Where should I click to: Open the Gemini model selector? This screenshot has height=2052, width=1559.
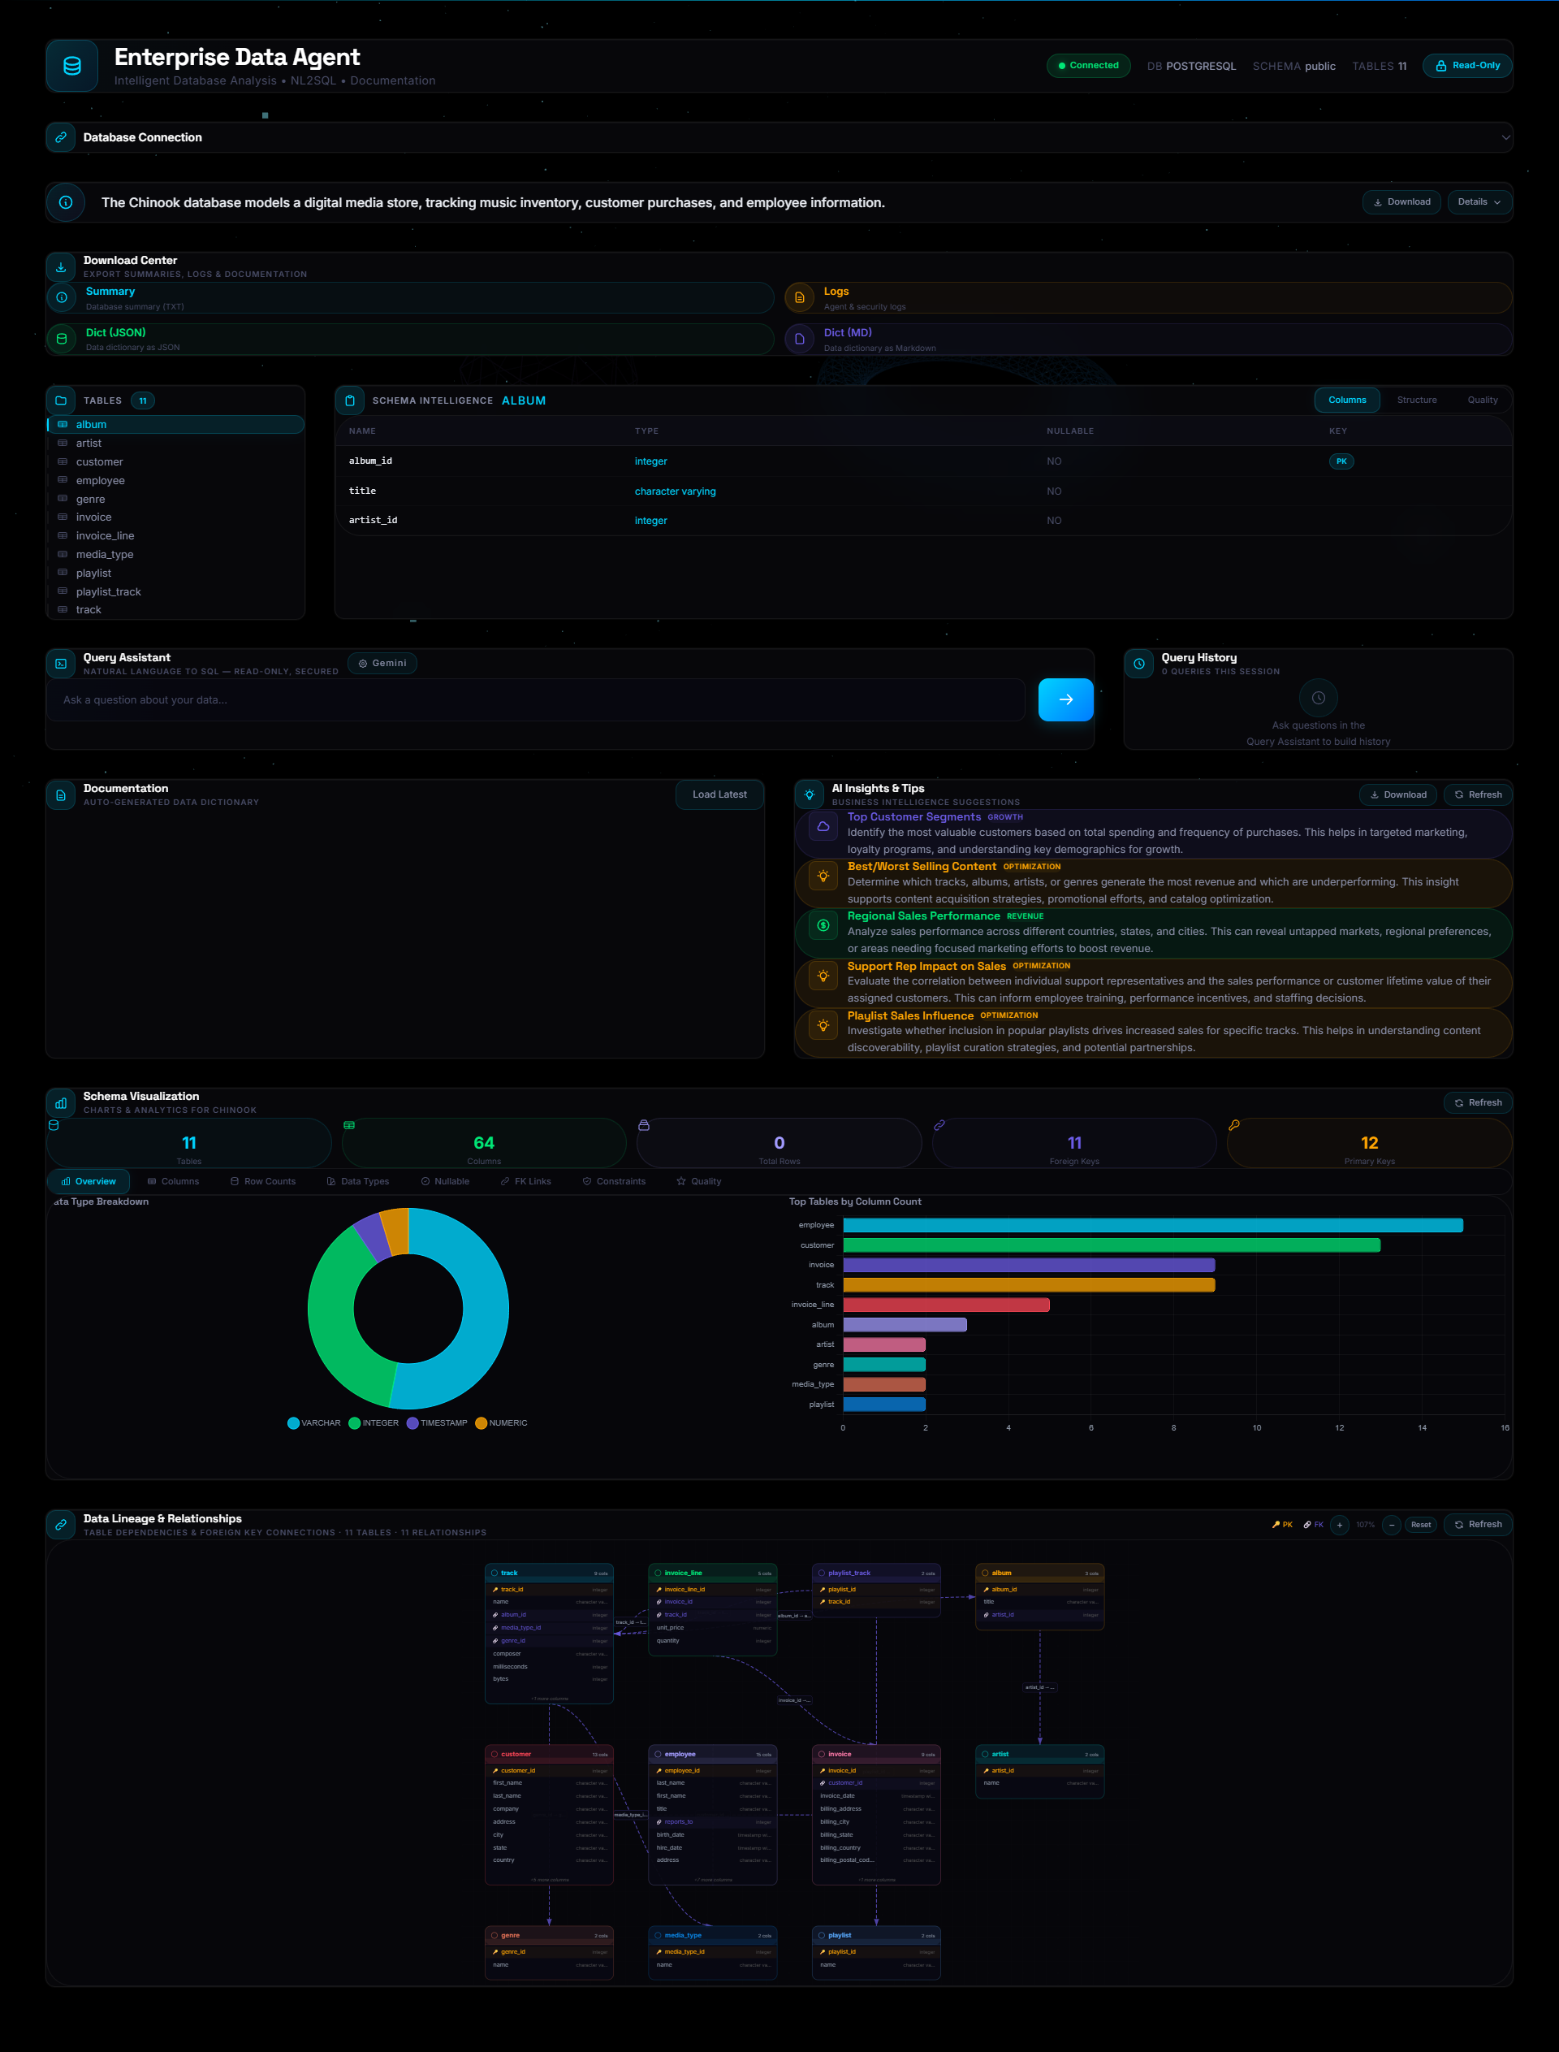[382, 663]
